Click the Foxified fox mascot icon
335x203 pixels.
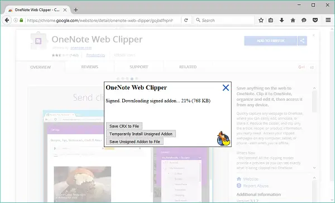(223, 139)
